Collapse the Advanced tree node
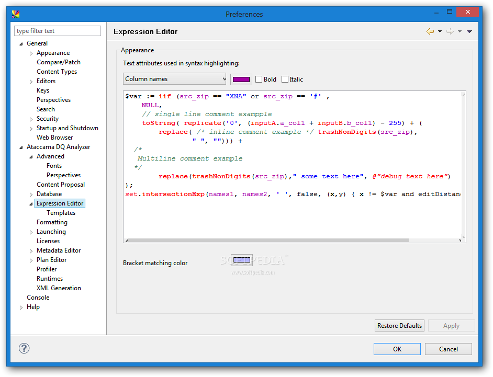The height and width of the screenshot is (377, 493). (x=31, y=157)
